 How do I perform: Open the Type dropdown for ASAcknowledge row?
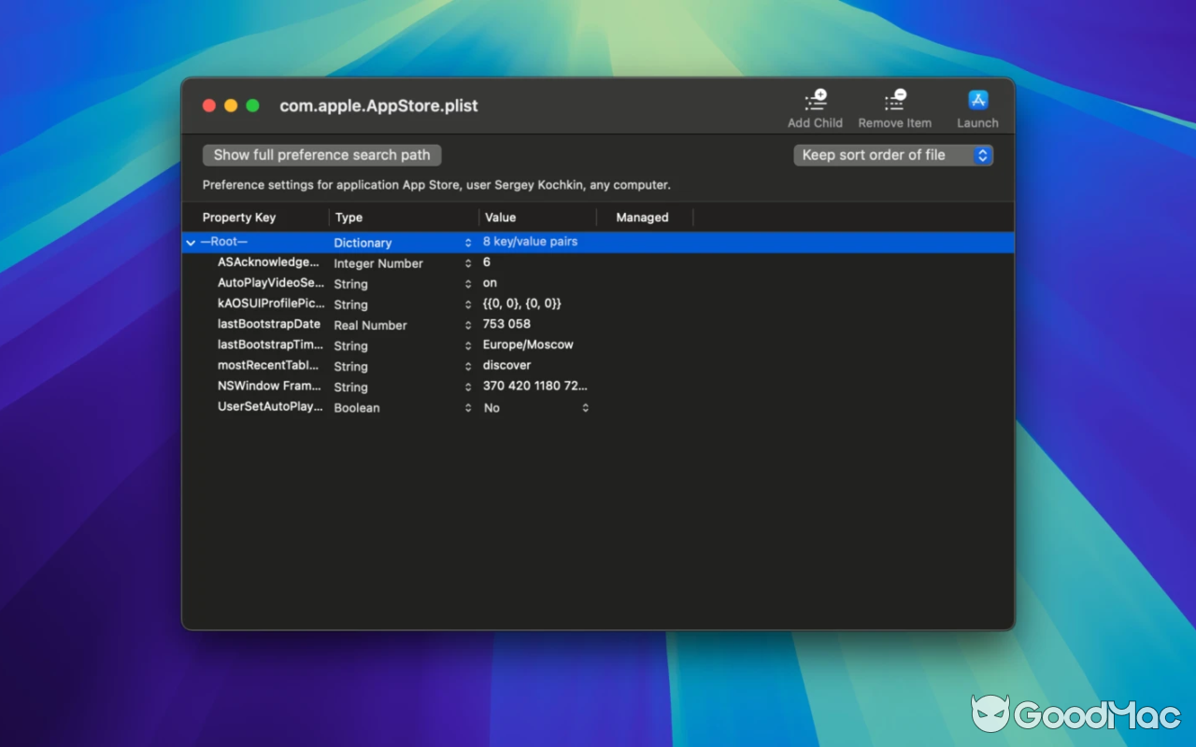(467, 263)
